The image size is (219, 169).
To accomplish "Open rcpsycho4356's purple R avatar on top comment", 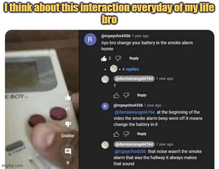I will tap(90, 40).
